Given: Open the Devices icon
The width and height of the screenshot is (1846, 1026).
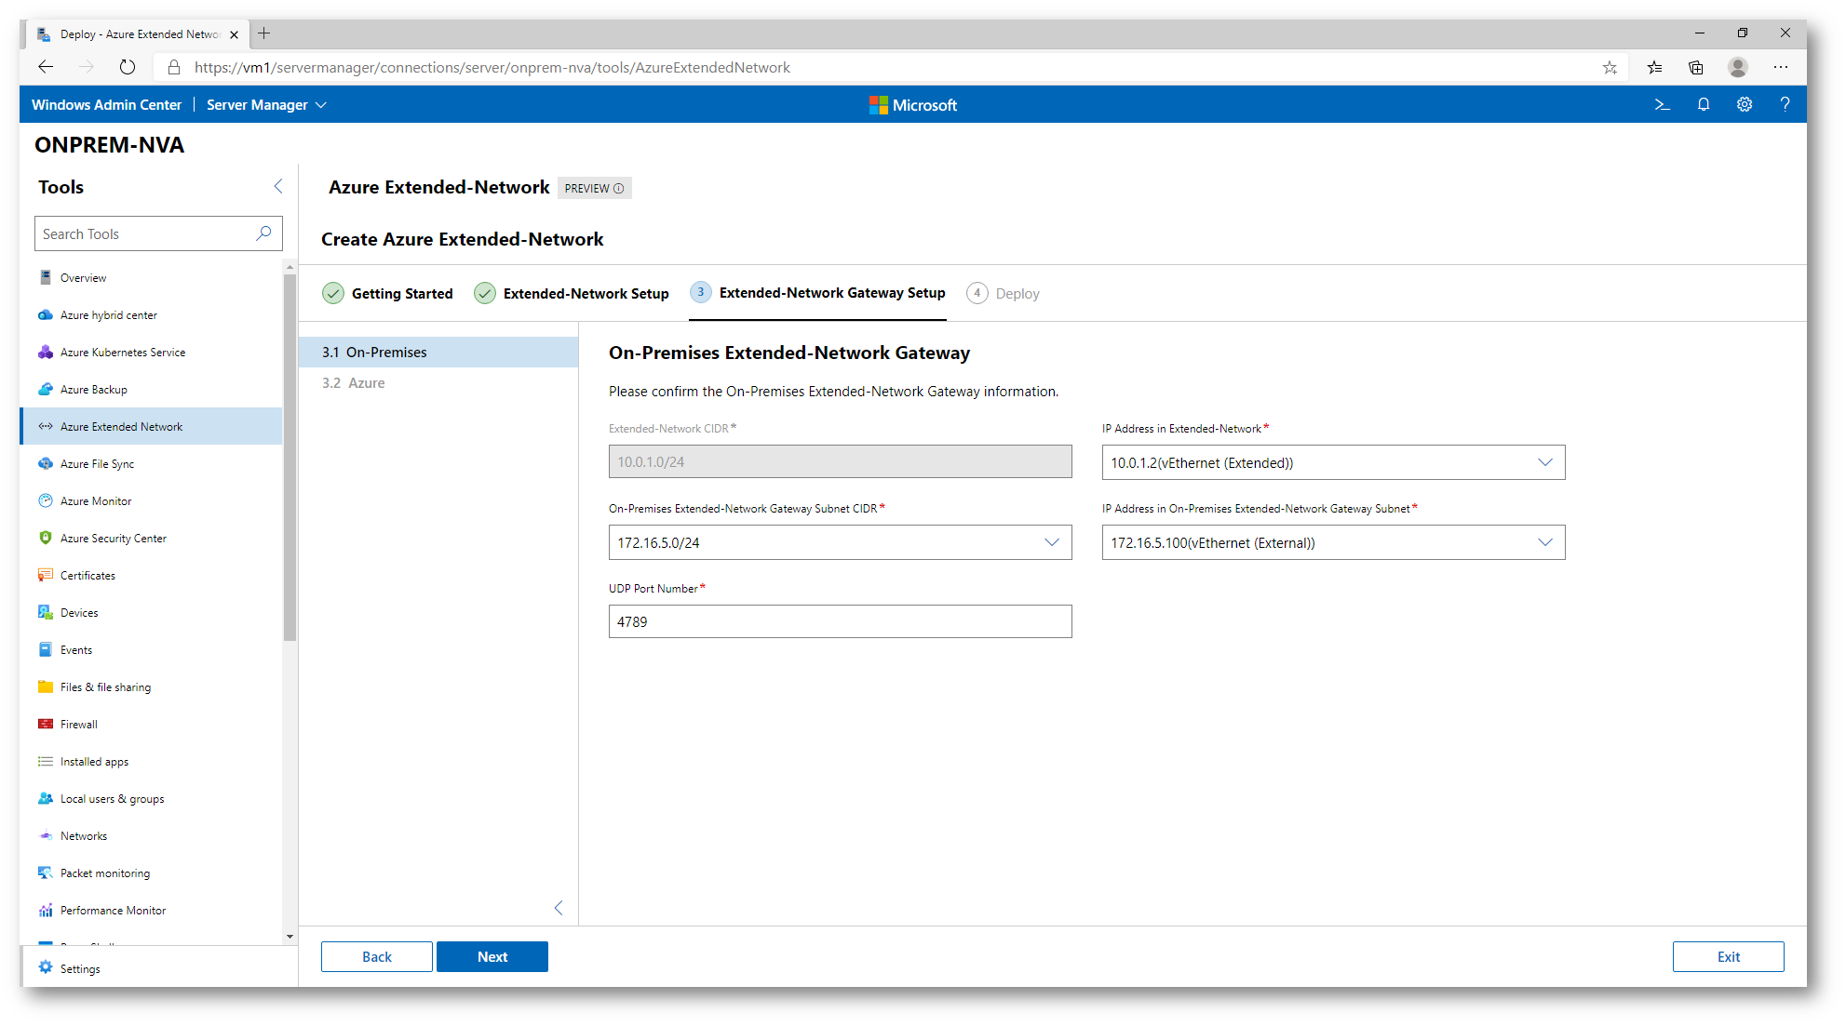Looking at the screenshot, I should (45, 612).
